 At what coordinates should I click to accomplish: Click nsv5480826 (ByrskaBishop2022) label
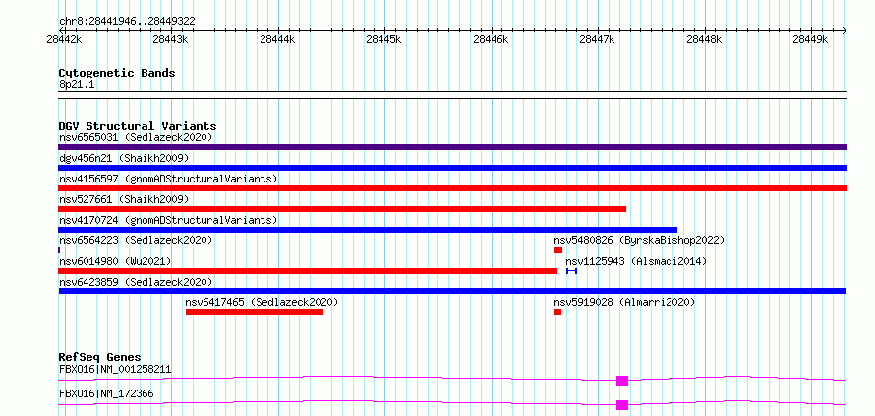point(639,240)
